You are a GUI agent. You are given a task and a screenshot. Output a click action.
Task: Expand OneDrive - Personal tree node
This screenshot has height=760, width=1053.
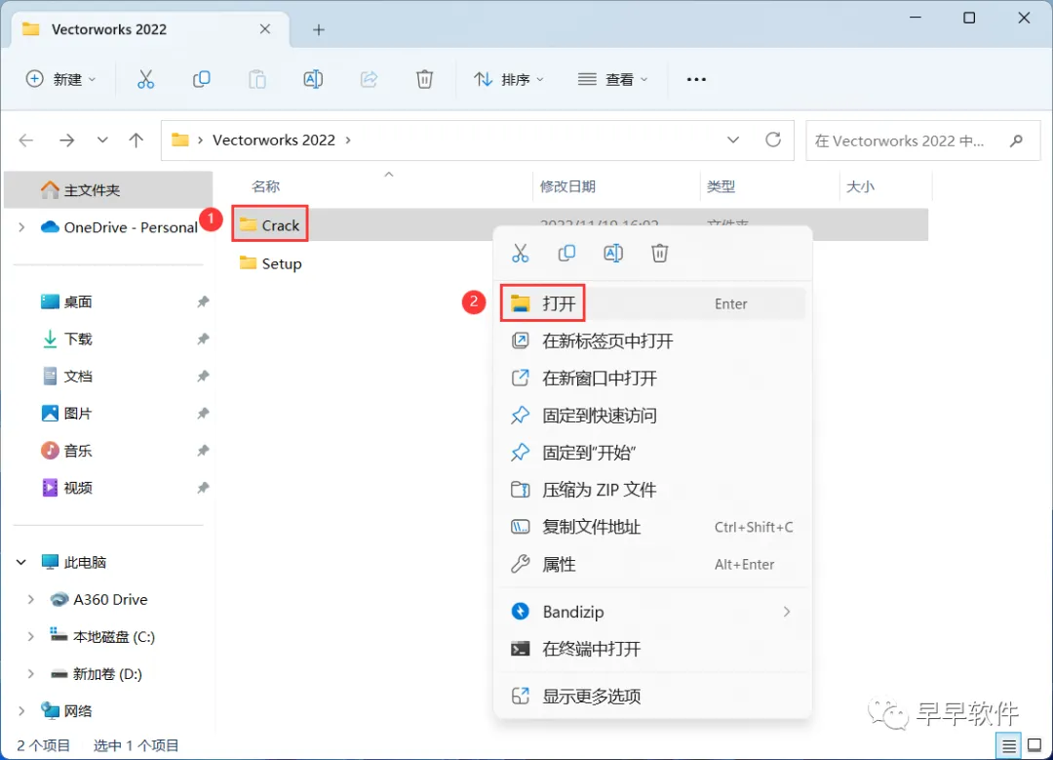pyautogui.click(x=21, y=227)
